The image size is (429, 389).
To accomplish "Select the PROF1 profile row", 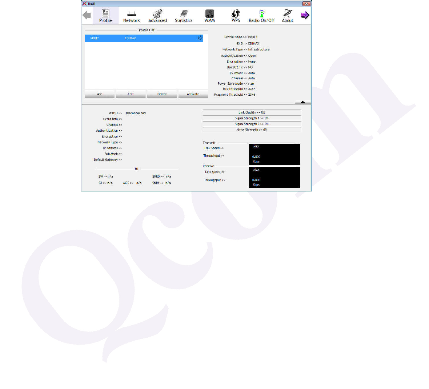I will [x=144, y=38].
